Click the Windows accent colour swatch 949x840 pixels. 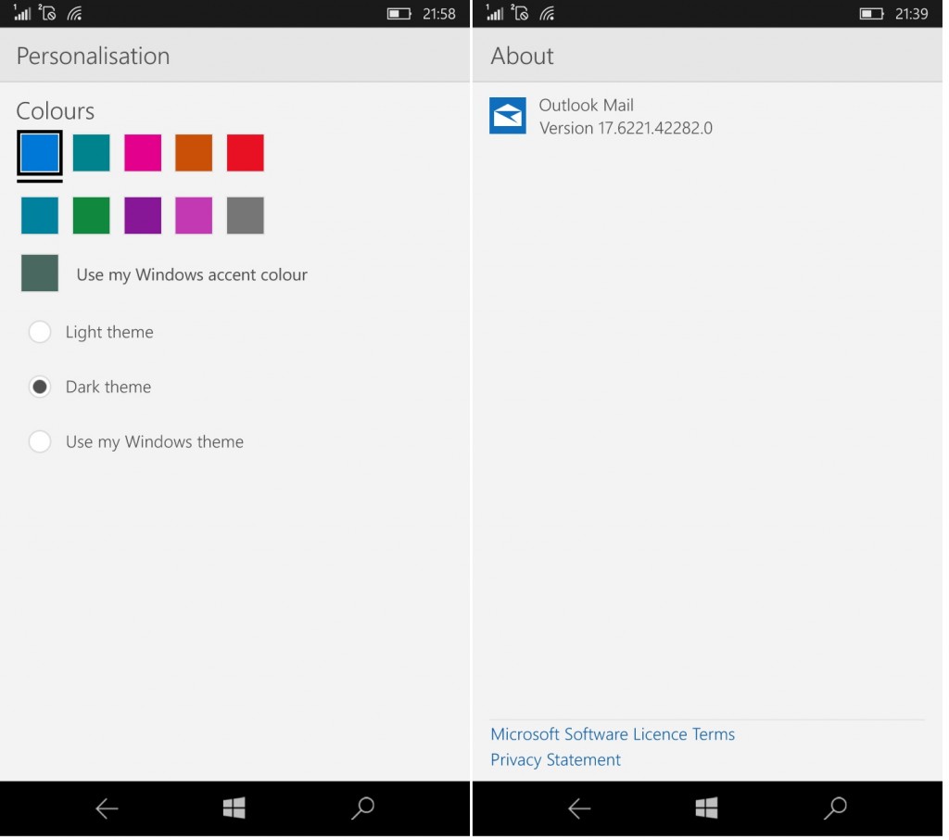pos(40,274)
